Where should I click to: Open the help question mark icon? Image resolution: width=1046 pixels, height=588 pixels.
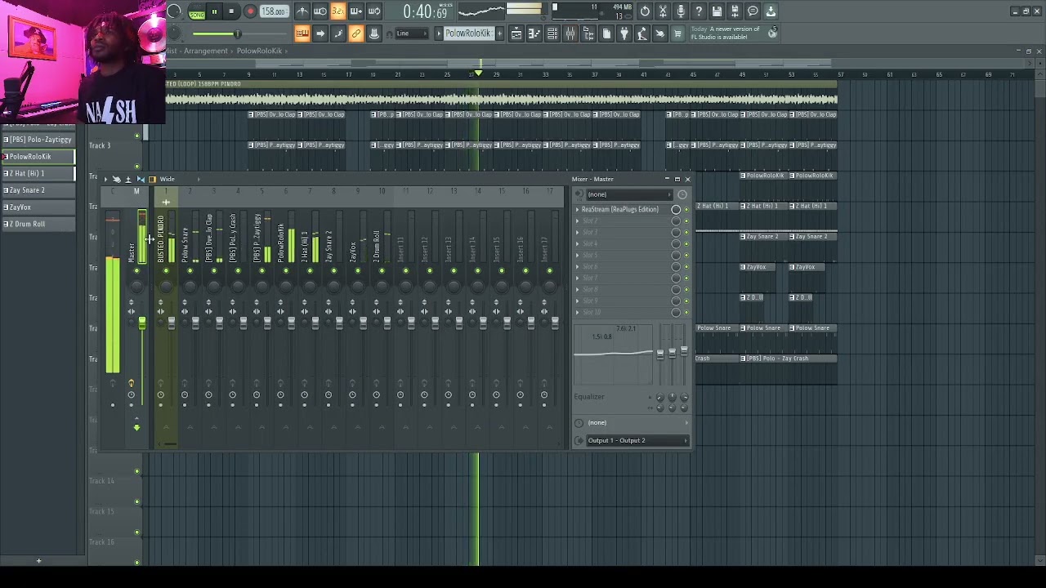coord(699,11)
